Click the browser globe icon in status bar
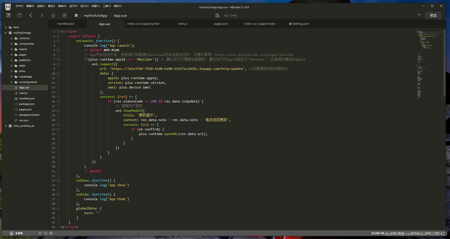 pyautogui.click(x=51, y=233)
